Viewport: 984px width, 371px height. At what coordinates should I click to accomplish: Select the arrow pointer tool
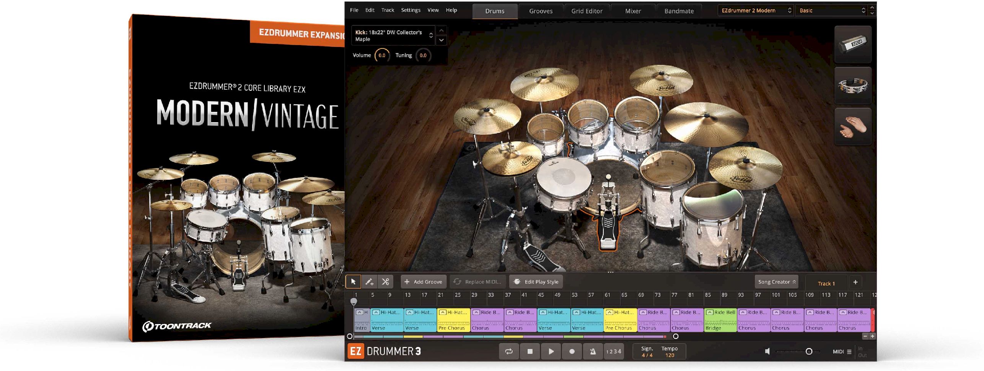353,282
